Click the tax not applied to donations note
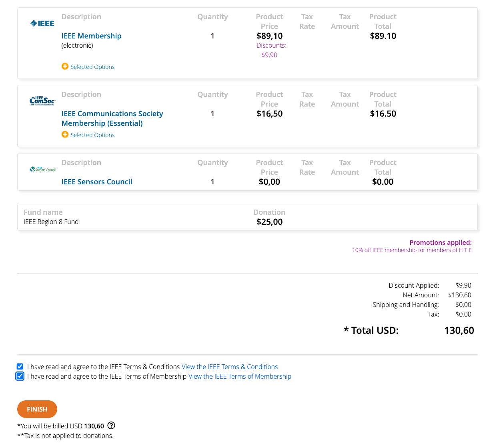The image size is (493, 444). coord(65,436)
